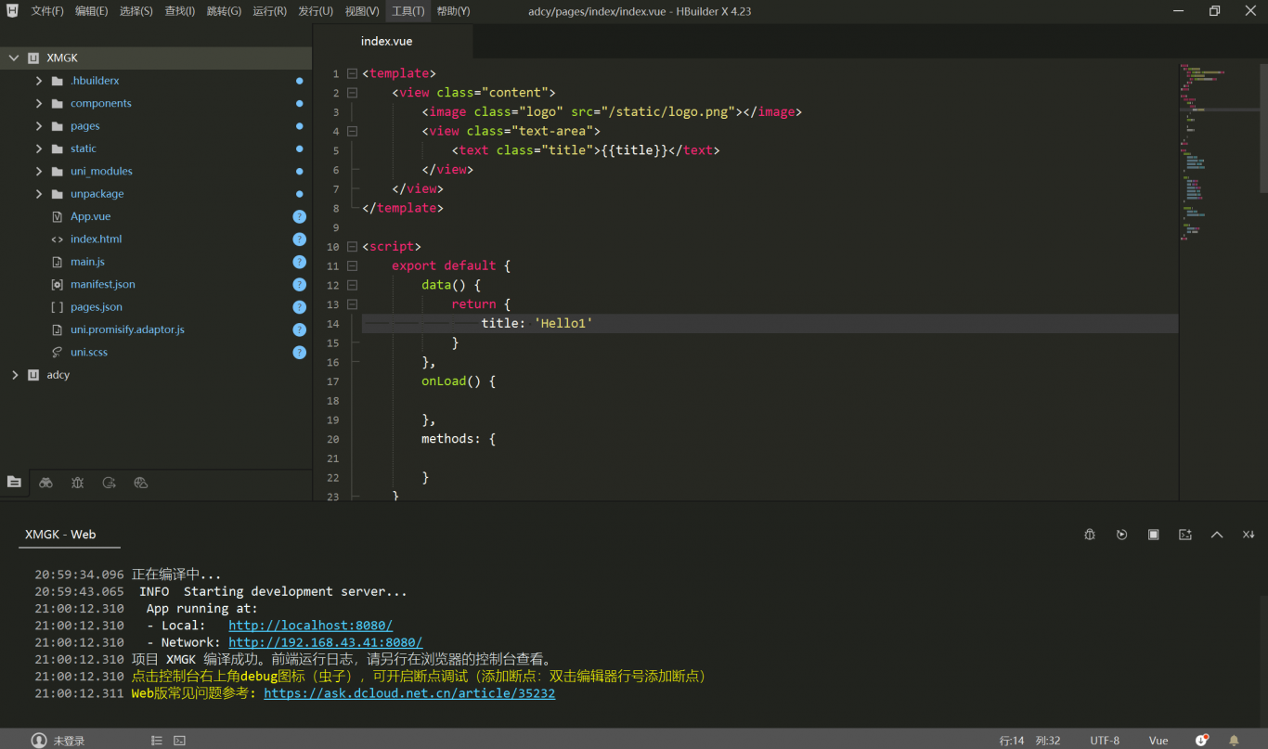Click the status marker beside index.html
Image resolution: width=1268 pixels, height=749 pixels.
click(299, 239)
